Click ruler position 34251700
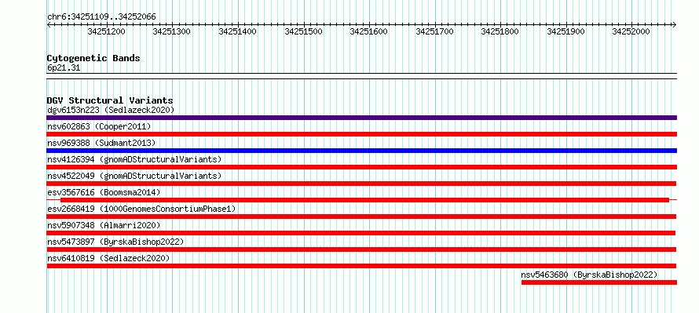This screenshot has height=313, width=699. 434,31
